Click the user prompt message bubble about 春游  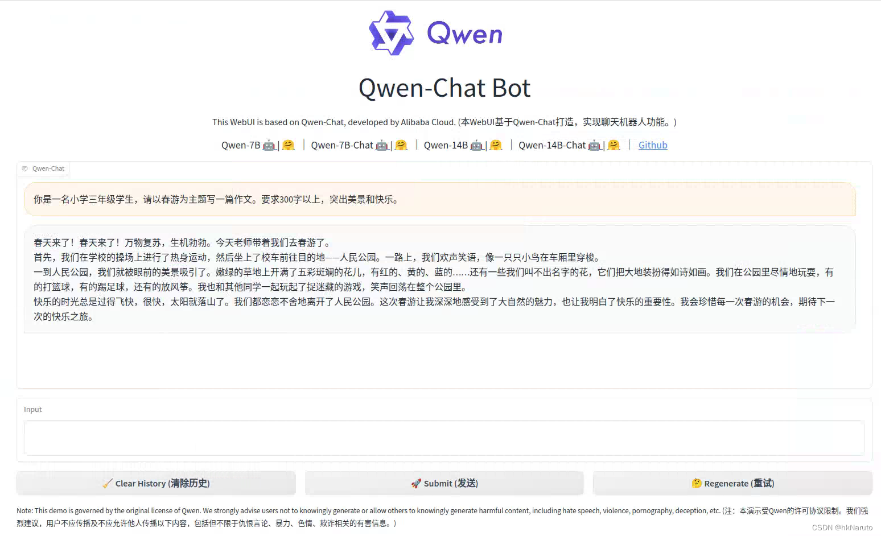(x=440, y=199)
